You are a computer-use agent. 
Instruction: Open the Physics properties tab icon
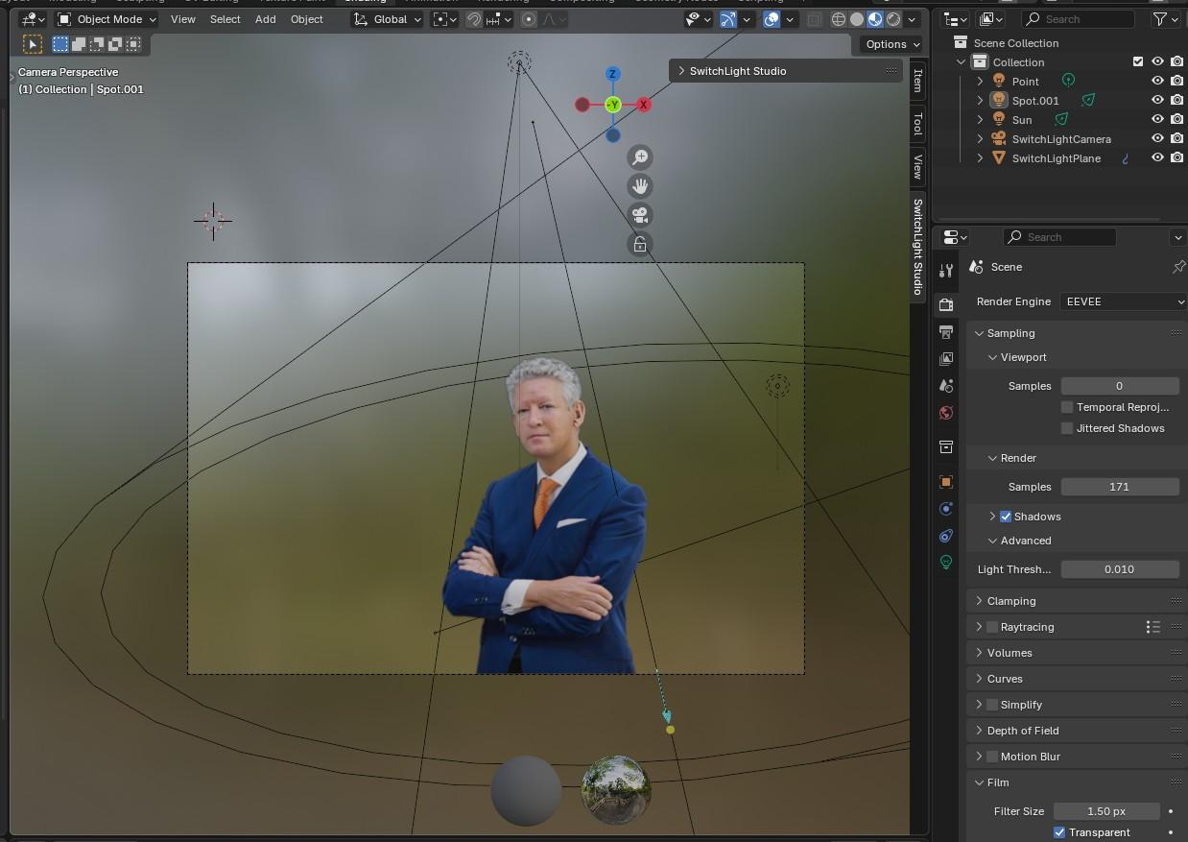[x=946, y=509]
